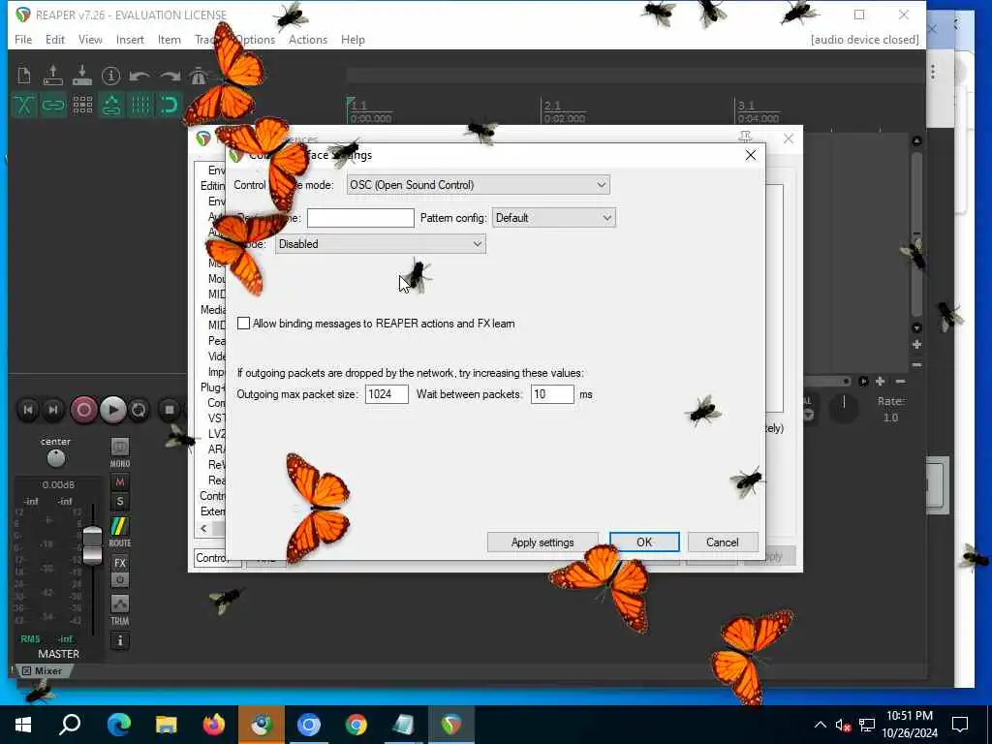The image size is (992, 744).
Task: Click the Play transport button
Action: 112,410
